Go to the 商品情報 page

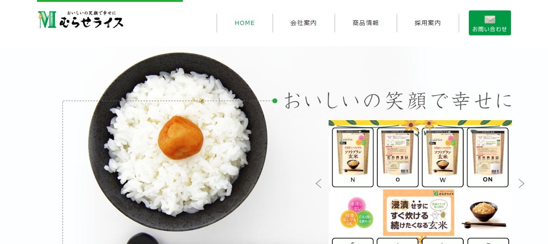(366, 23)
